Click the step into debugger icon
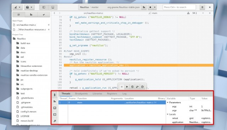Image resolution: width=227 pixels, height=130 pixels. point(132,87)
